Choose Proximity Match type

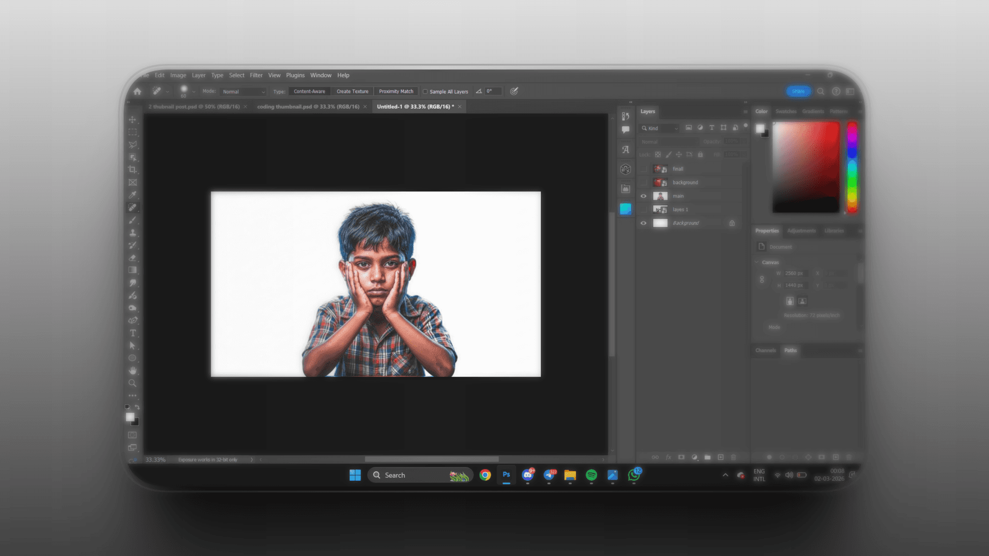(396, 91)
